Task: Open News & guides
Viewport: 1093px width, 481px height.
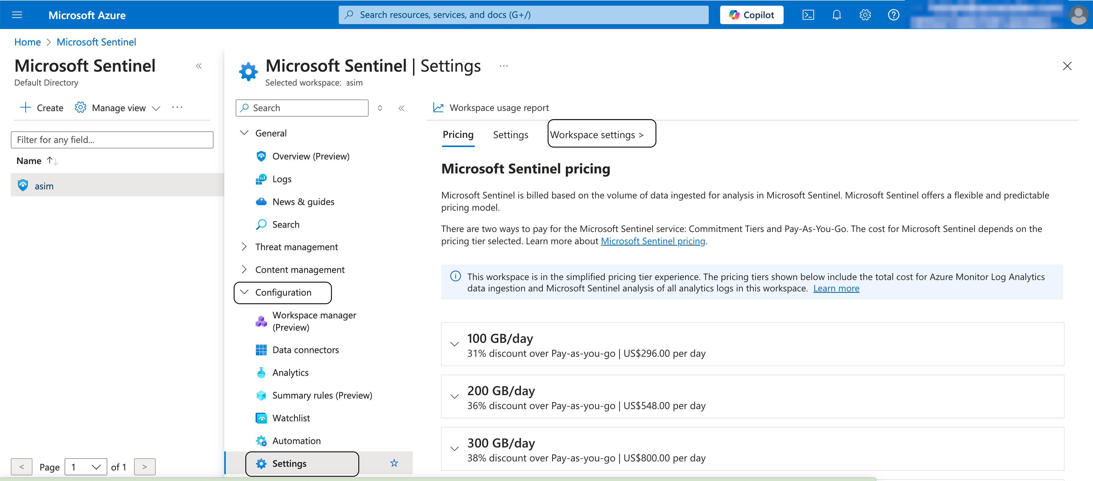Action: tap(303, 202)
